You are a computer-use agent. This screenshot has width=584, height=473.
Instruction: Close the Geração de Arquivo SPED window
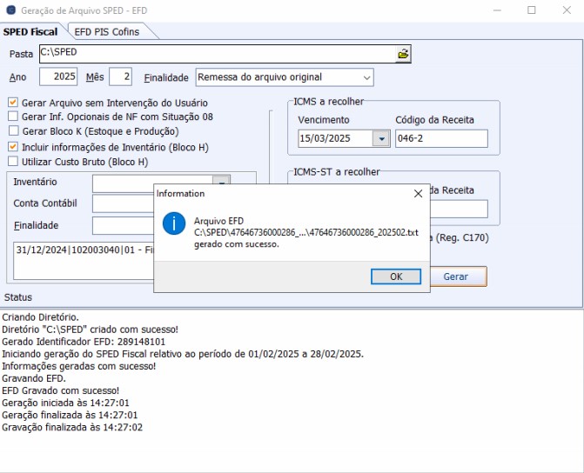tap(567, 10)
